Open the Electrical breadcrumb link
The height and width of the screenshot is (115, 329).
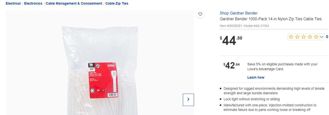point(13,4)
